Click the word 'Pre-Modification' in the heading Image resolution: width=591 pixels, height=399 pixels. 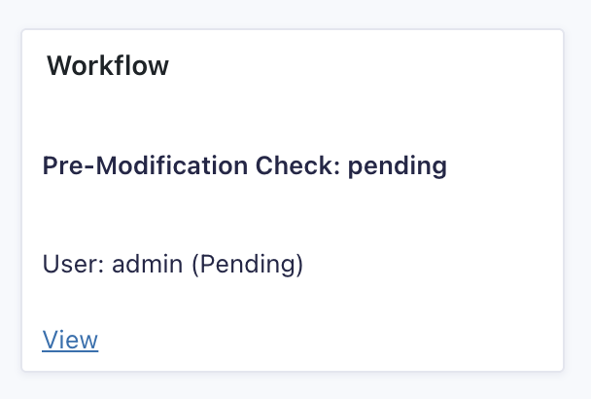pos(146,166)
